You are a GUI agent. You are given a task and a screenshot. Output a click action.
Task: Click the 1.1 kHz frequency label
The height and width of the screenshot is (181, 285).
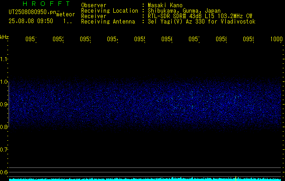coord(4,59)
